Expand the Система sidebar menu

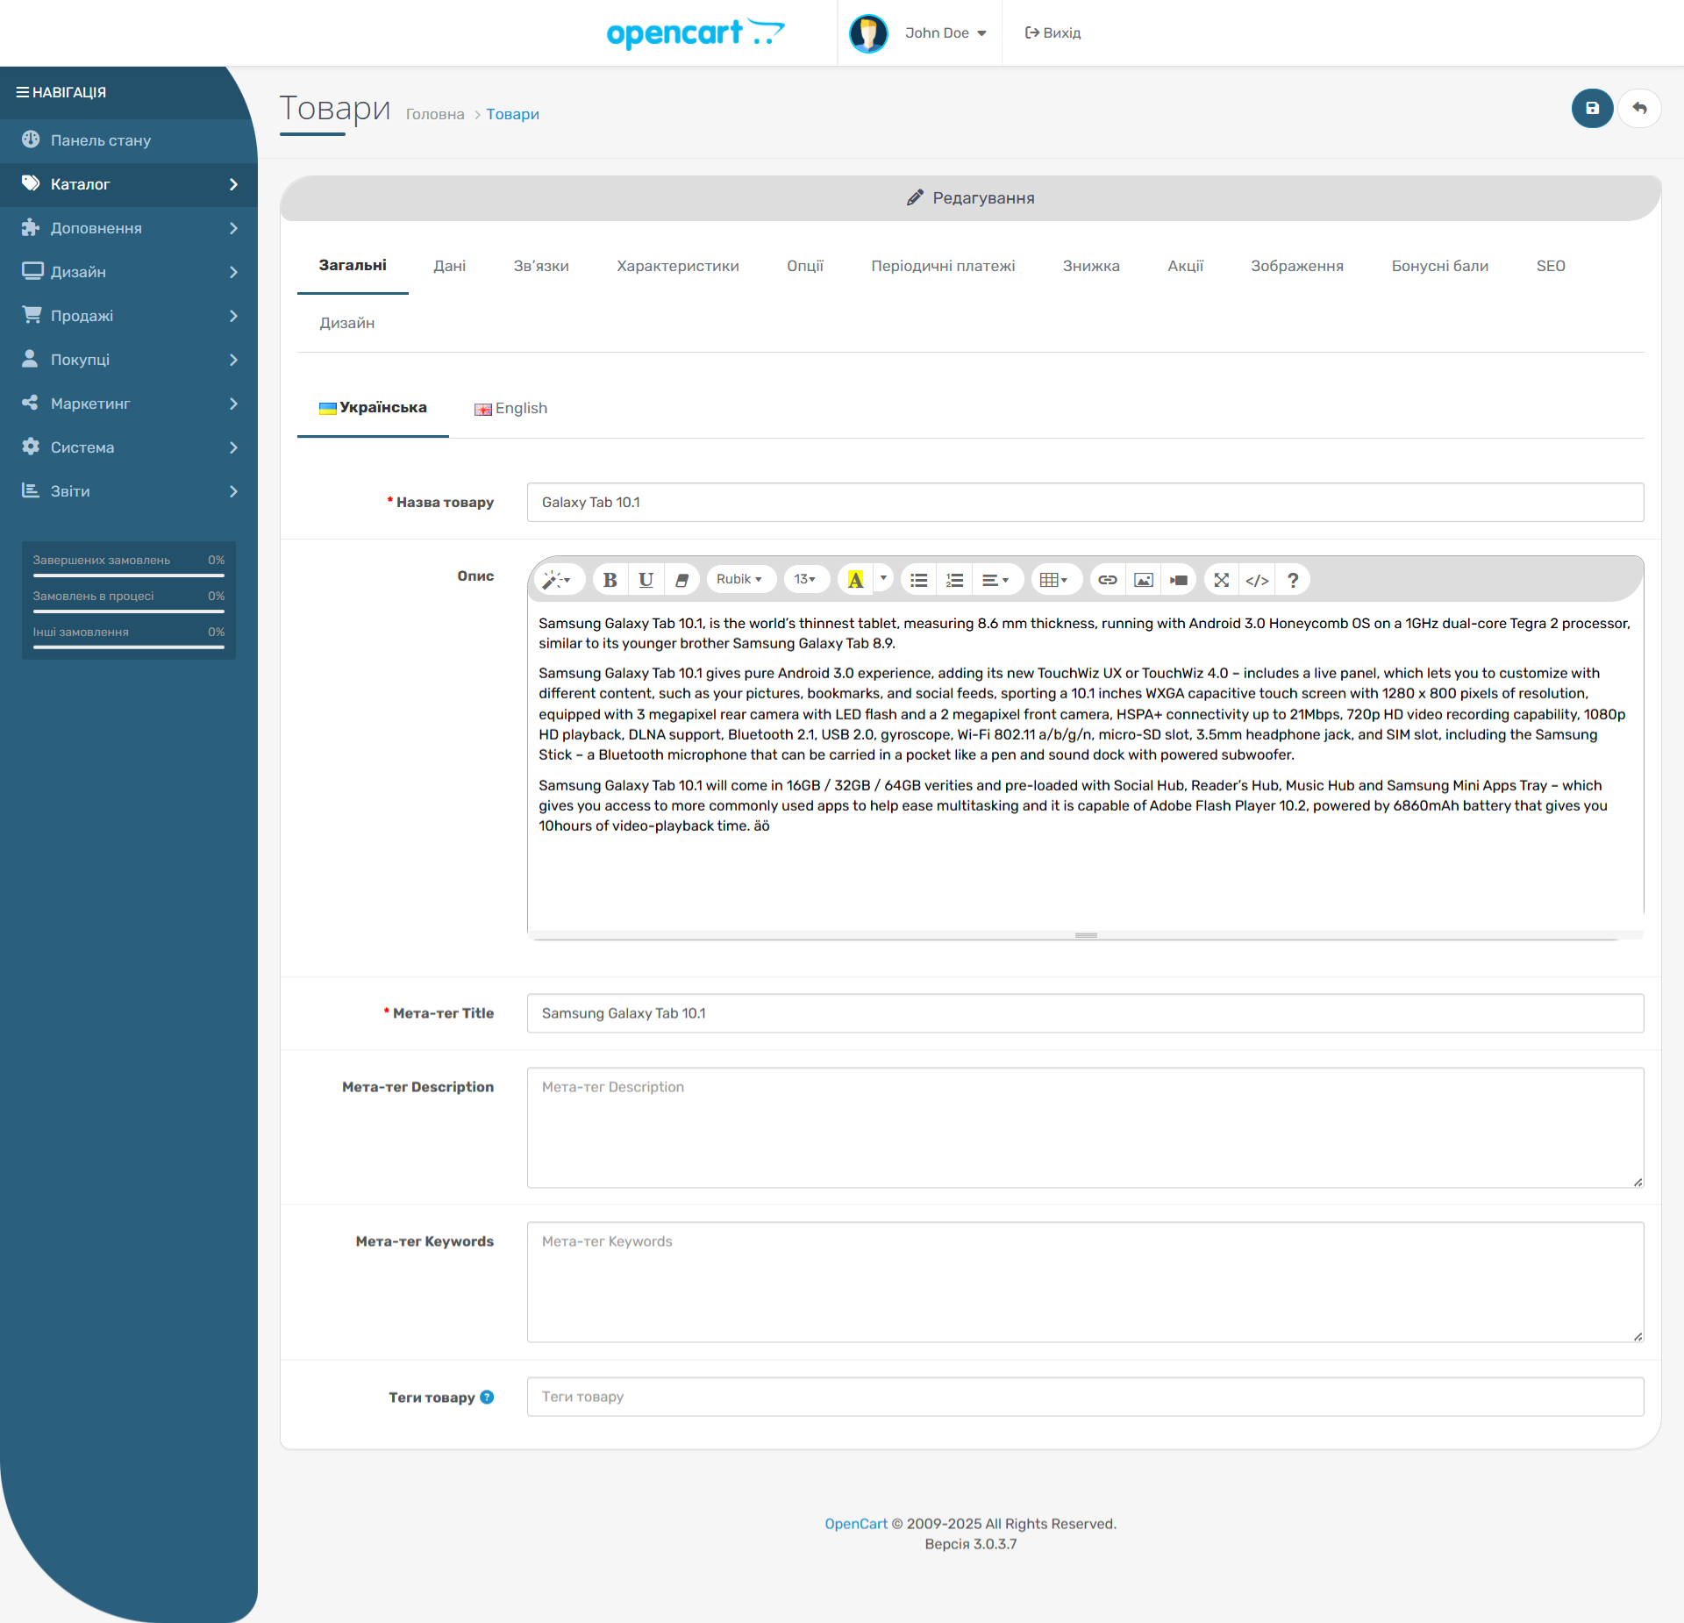[x=129, y=447]
